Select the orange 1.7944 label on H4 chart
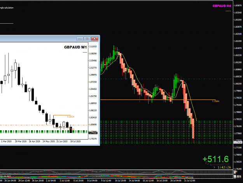The width and height of the screenshot is (243, 183). [216, 101]
